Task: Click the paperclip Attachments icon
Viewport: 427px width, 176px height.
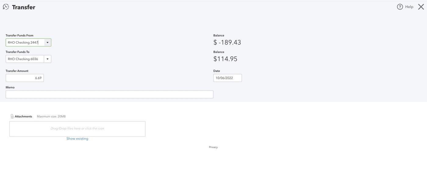Action: click(12, 116)
